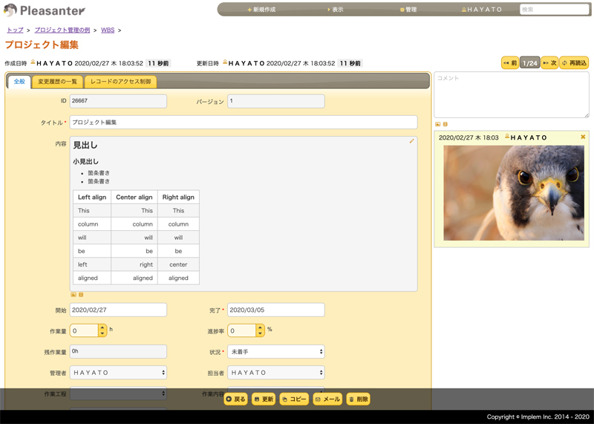Screen dimensions: 594x424
Task: Click the コピー copy button
Action: pyautogui.click(x=294, y=399)
